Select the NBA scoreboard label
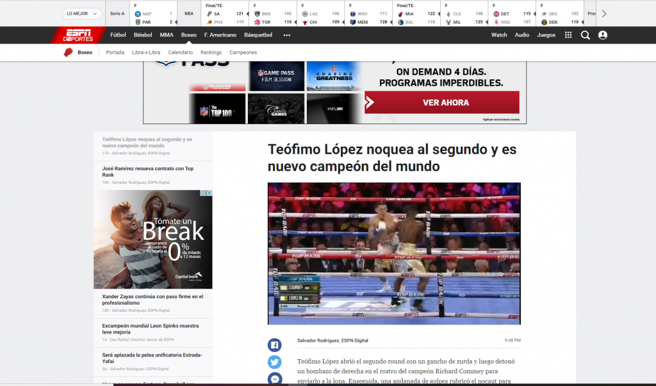The width and height of the screenshot is (656, 386). pyautogui.click(x=189, y=14)
